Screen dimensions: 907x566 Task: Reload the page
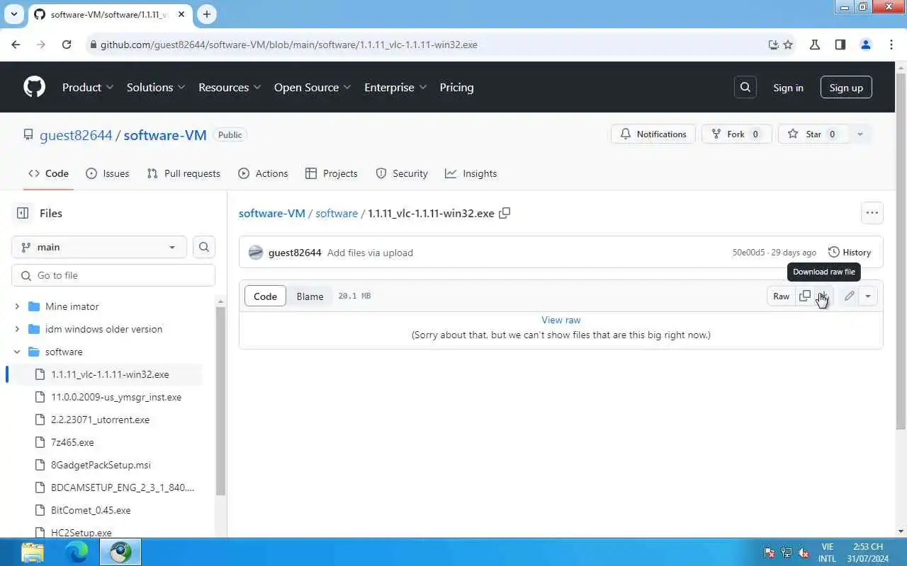[67, 45]
